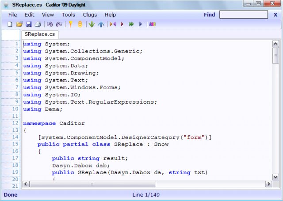Click the yellow key toolbar icon

[x=71, y=24]
